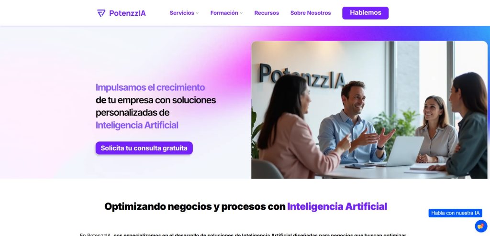Click the Inteligencia Artificial text in section heading
This screenshot has height=236, width=490.
(x=337, y=206)
